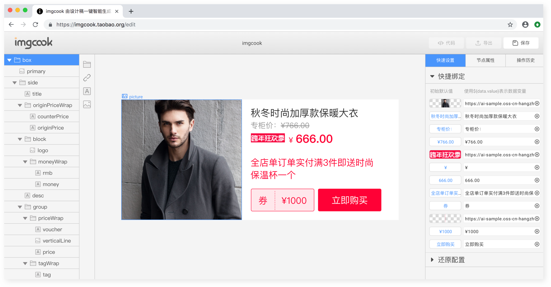Reload the browser page
Image resolution: width=551 pixels, height=287 pixels.
(35, 25)
